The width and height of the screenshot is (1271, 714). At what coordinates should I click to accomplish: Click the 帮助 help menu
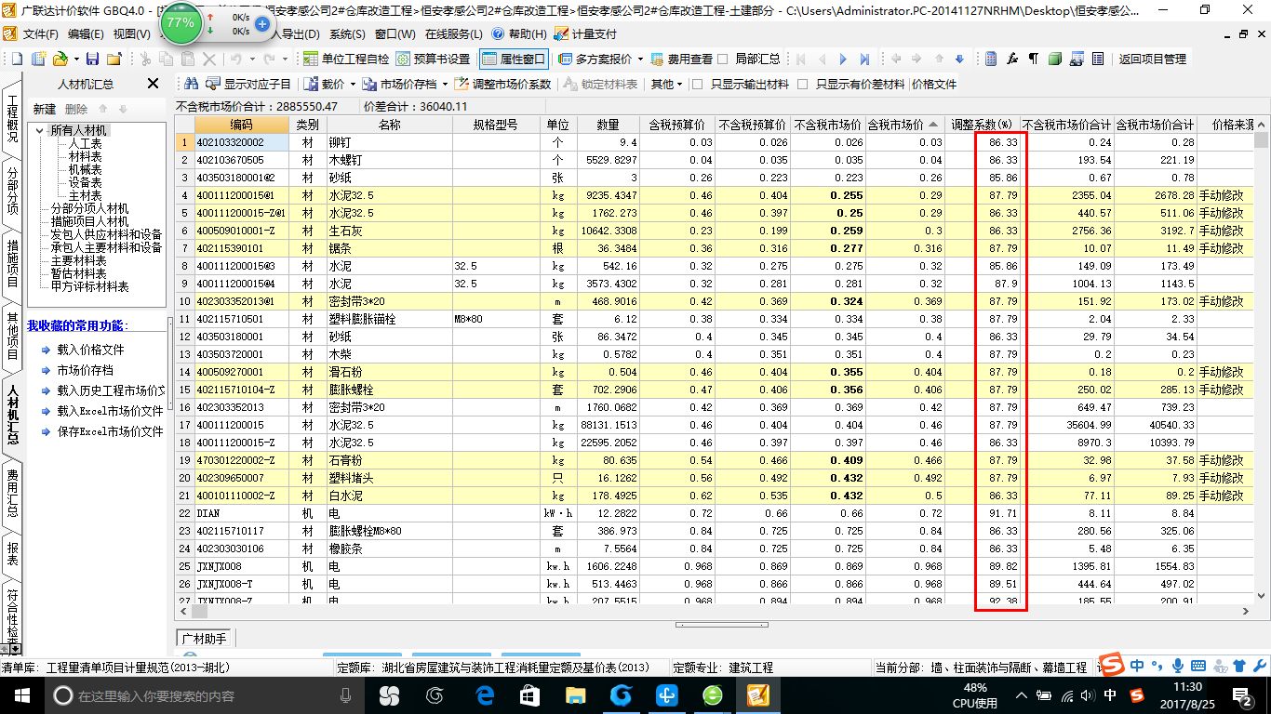tap(520, 33)
